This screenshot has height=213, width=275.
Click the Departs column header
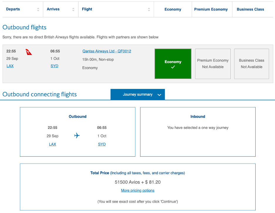click(x=13, y=9)
